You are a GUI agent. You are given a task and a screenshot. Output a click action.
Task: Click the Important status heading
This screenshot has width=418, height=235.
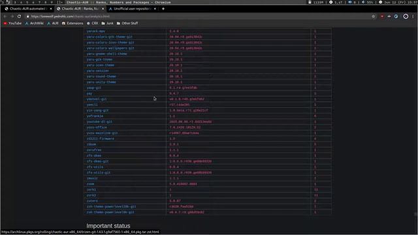point(108,226)
